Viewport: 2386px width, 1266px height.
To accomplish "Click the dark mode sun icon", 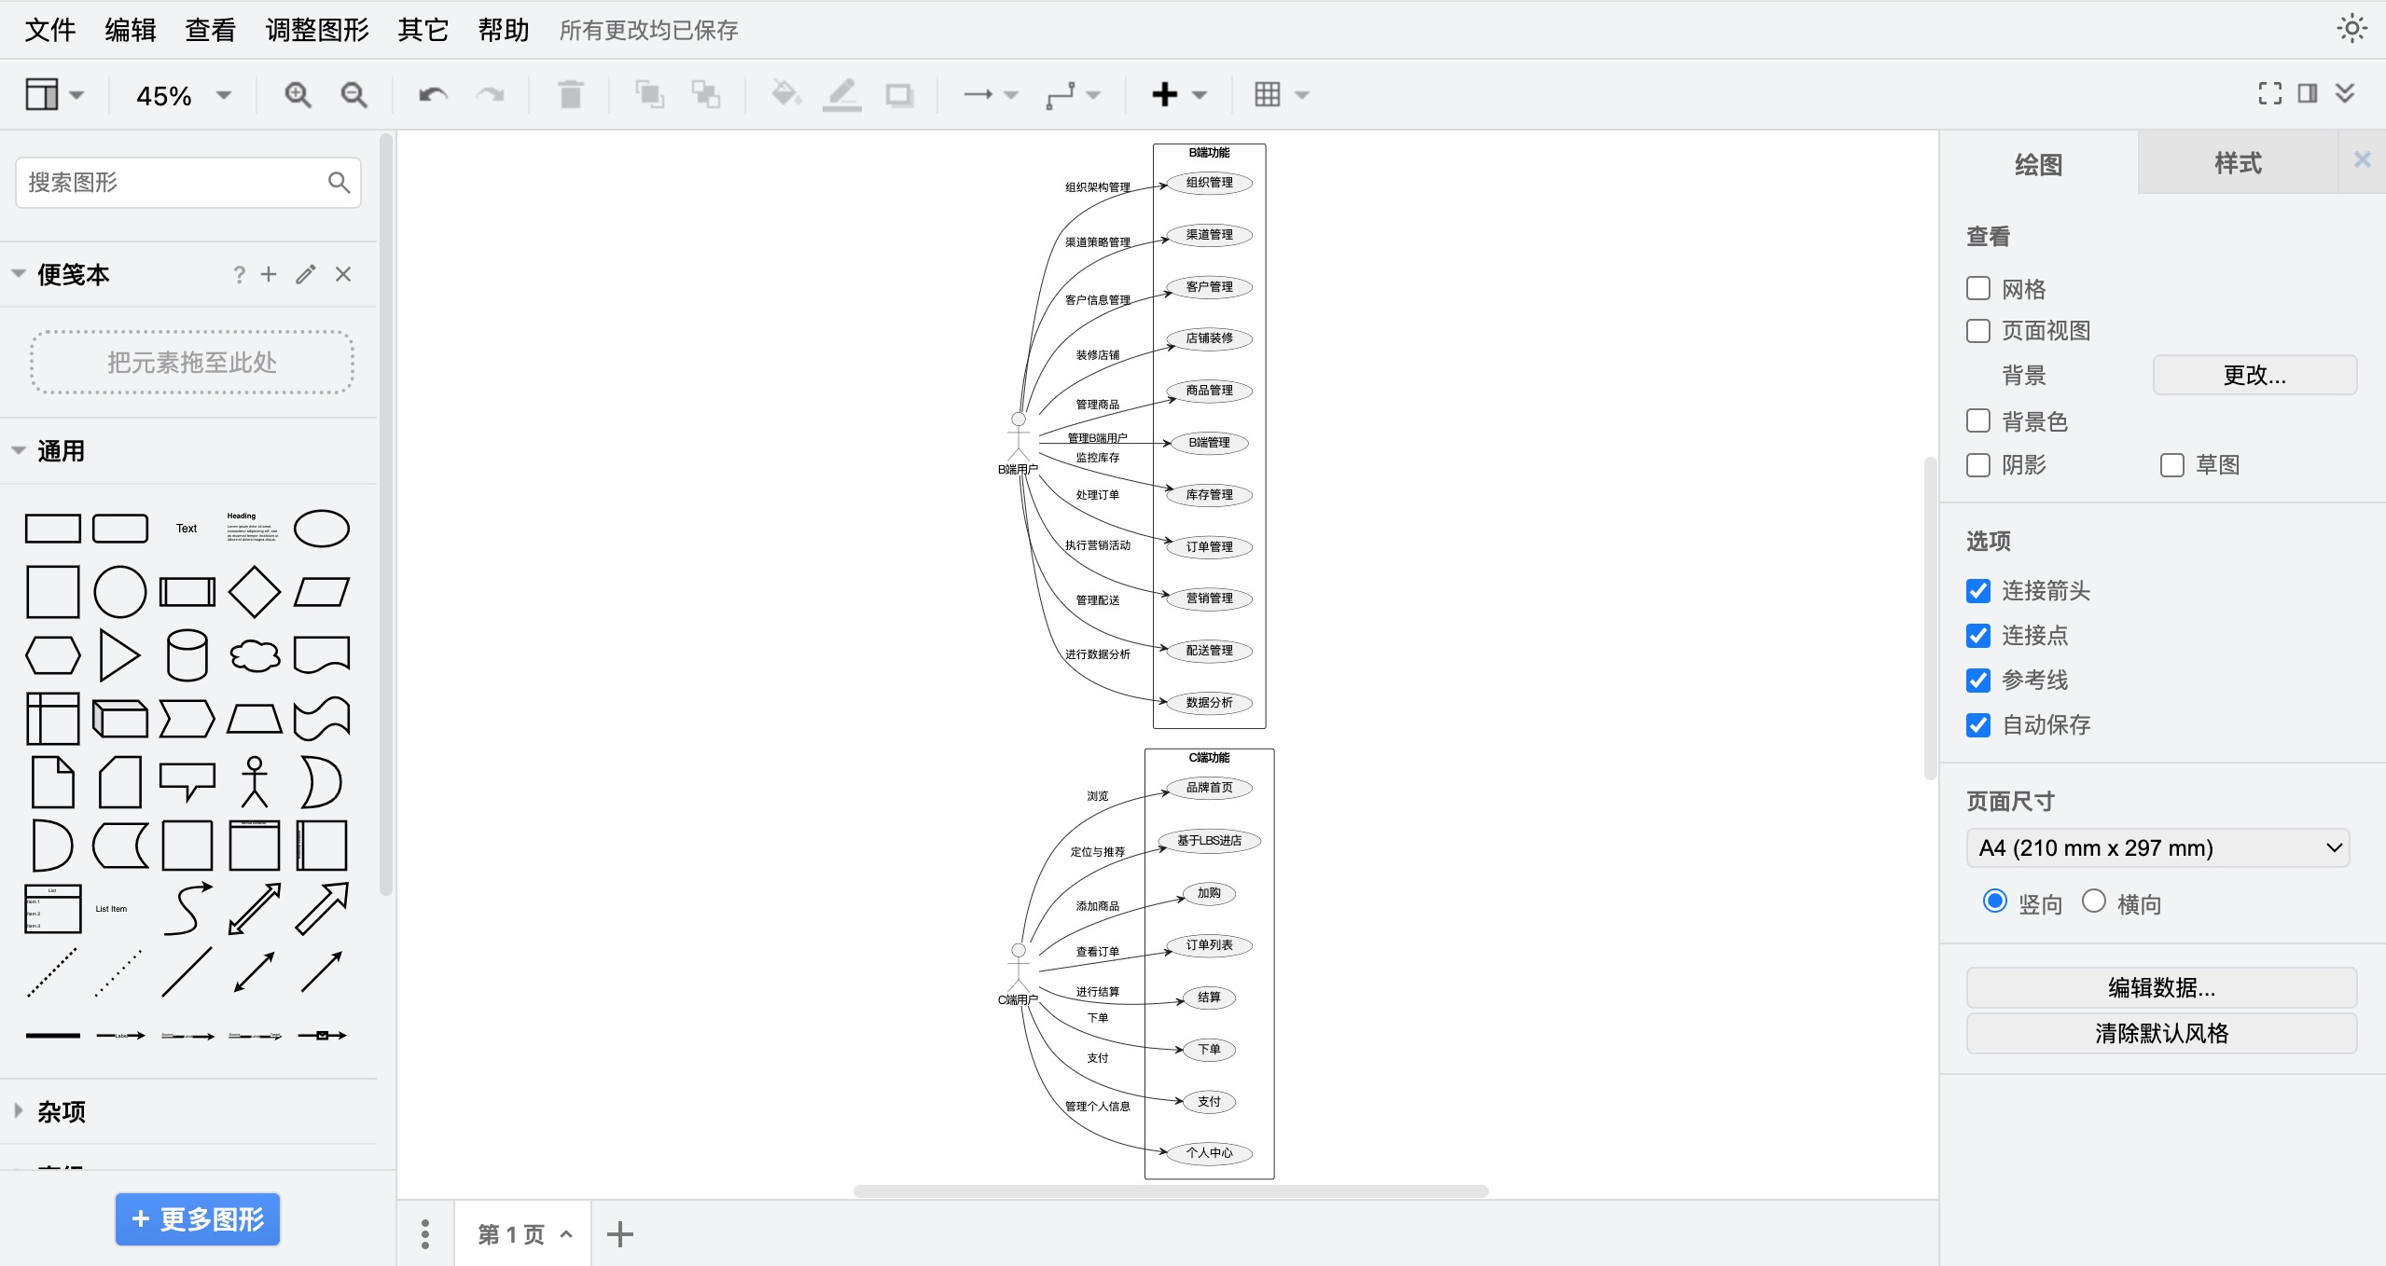I will [2351, 29].
